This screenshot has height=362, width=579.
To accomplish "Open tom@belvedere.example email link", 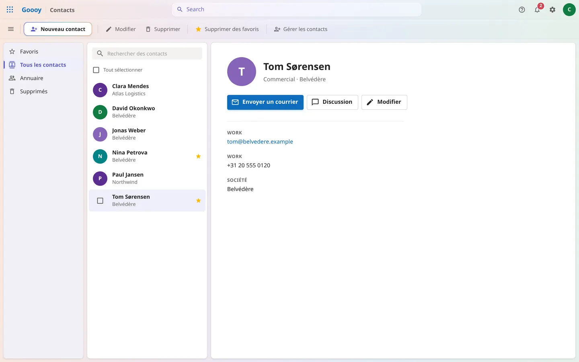I will (x=260, y=142).
